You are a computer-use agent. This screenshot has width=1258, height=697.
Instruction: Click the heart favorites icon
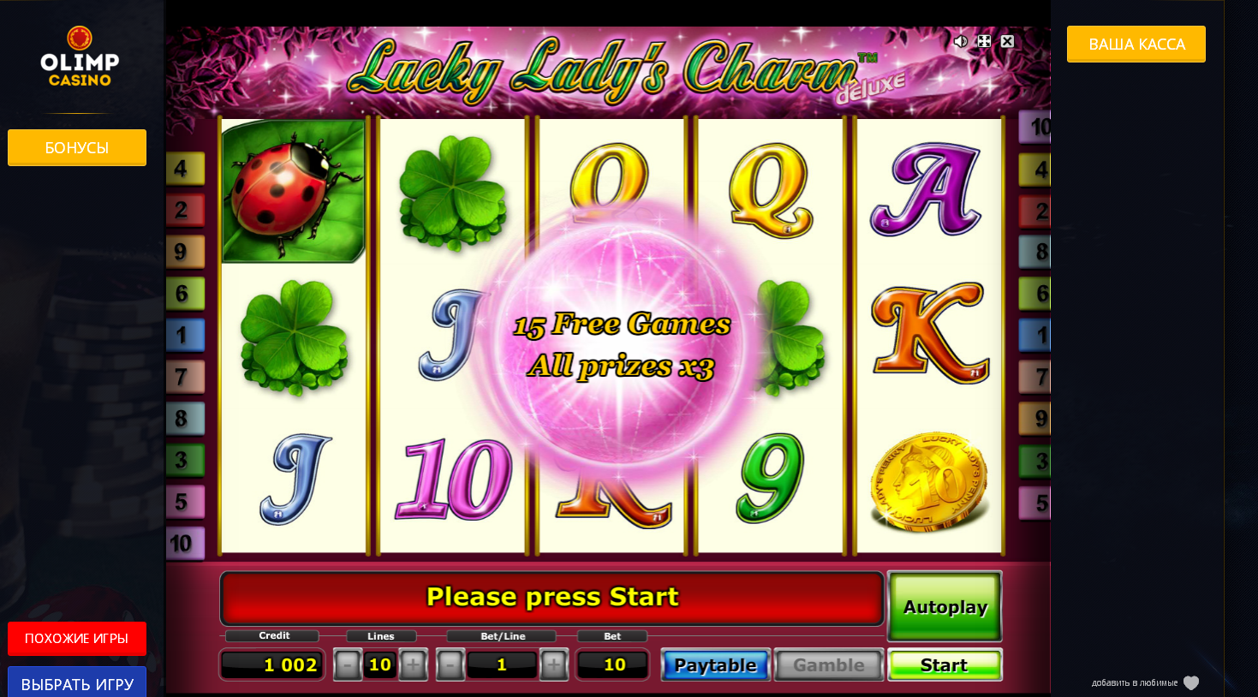point(1191,682)
